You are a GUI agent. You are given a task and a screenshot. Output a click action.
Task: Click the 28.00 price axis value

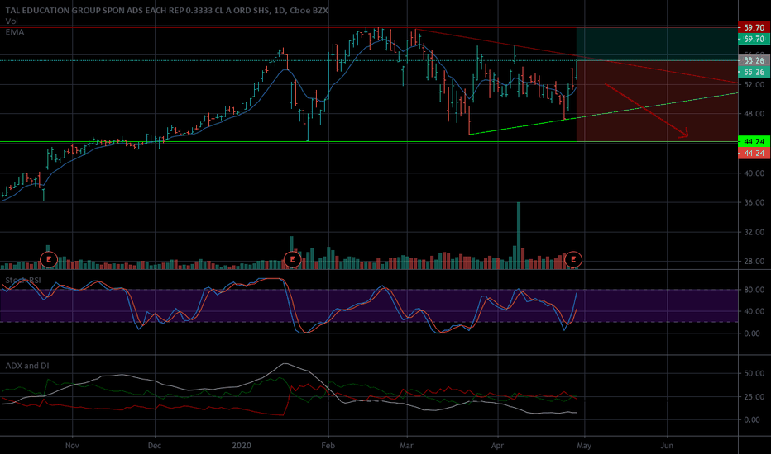754,261
